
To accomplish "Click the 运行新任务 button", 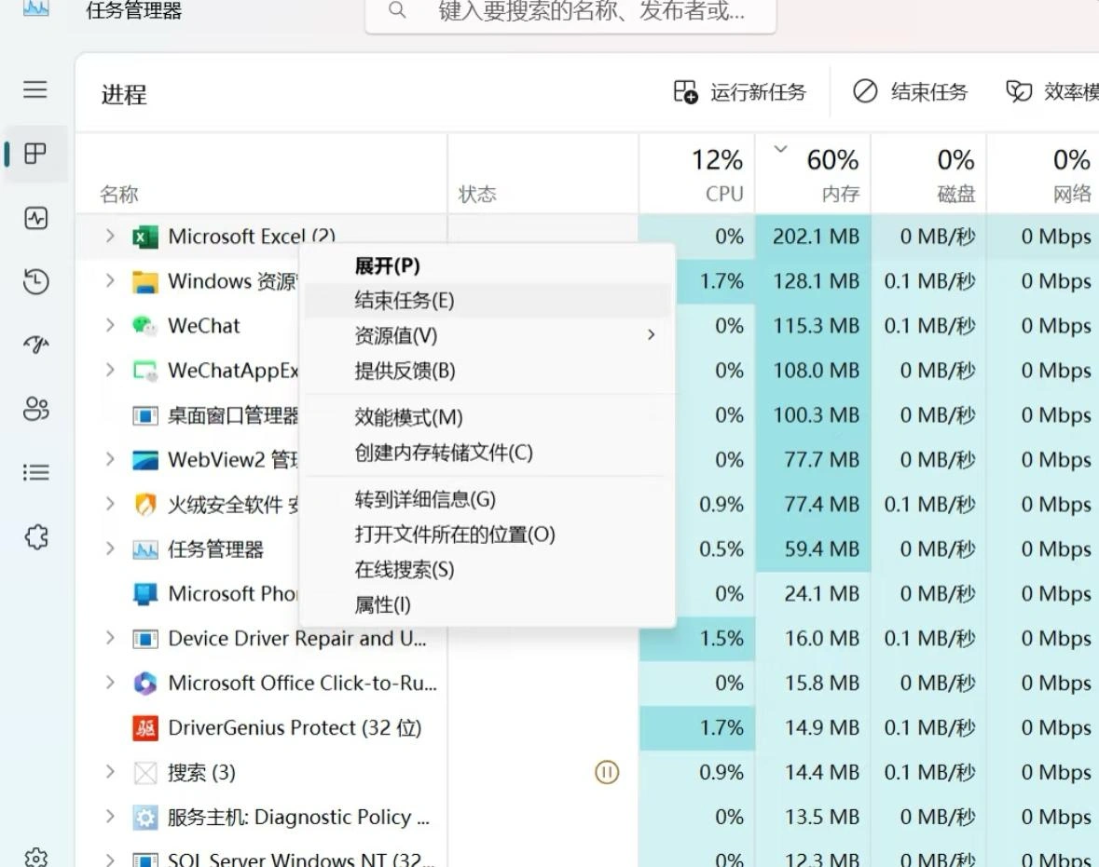I will pos(741,91).
